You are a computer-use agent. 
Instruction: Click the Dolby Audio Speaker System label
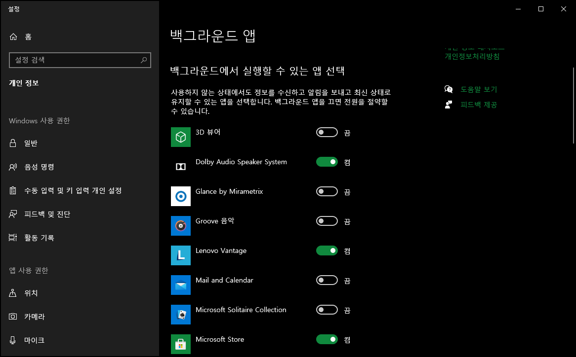pyautogui.click(x=241, y=162)
